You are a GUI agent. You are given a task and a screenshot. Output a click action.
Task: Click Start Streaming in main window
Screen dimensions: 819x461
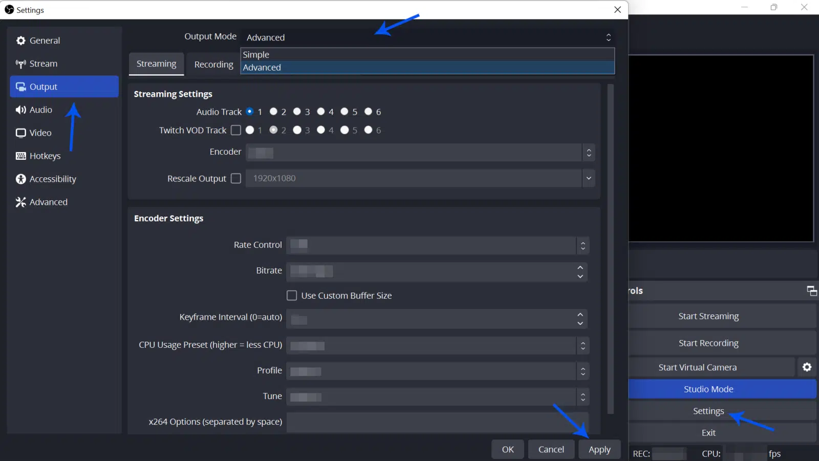[x=722, y=316]
